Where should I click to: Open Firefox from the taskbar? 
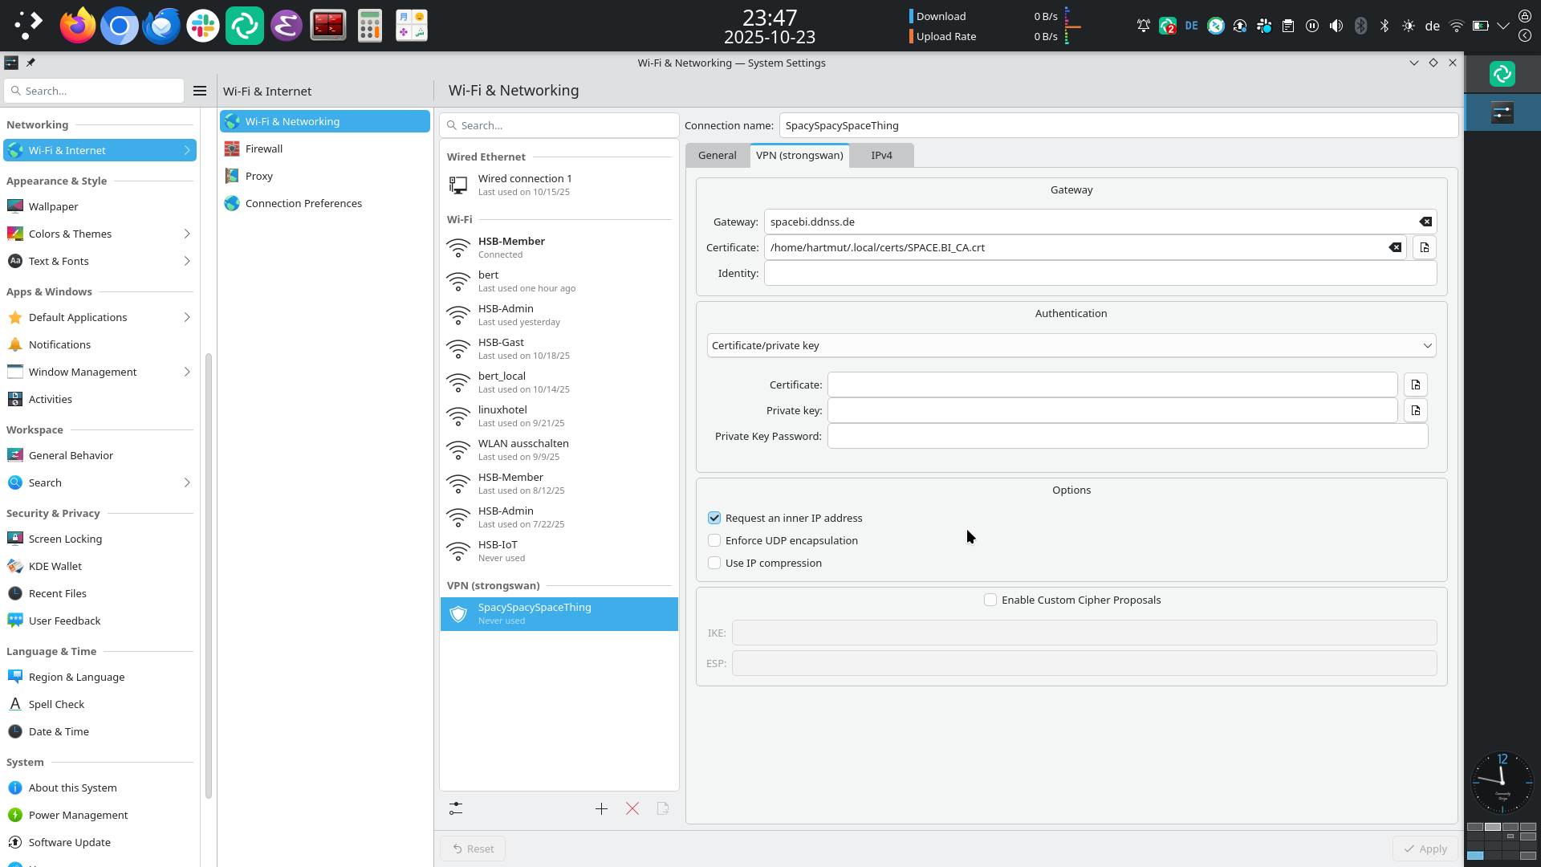pyautogui.click(x=78, y=26)
